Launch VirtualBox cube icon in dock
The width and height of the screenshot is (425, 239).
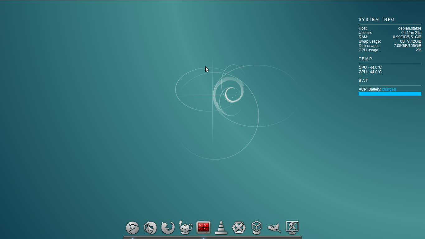tap(257, 227)
